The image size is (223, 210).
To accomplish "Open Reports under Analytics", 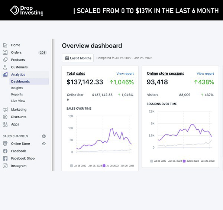I will (17, 94).
